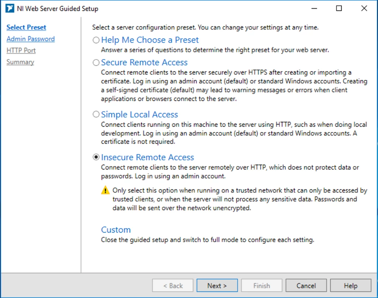The height and width of the screenshot is (298, 378).
Task: Click the text starting "Select a server configuration preset"
Action: point(205,27)
